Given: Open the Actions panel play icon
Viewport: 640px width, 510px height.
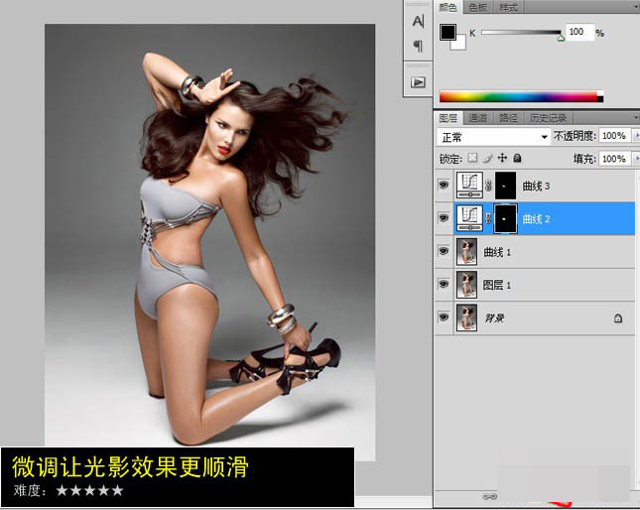Looking at the screenshot, I should pyautogui.click(x=418, y=82).
